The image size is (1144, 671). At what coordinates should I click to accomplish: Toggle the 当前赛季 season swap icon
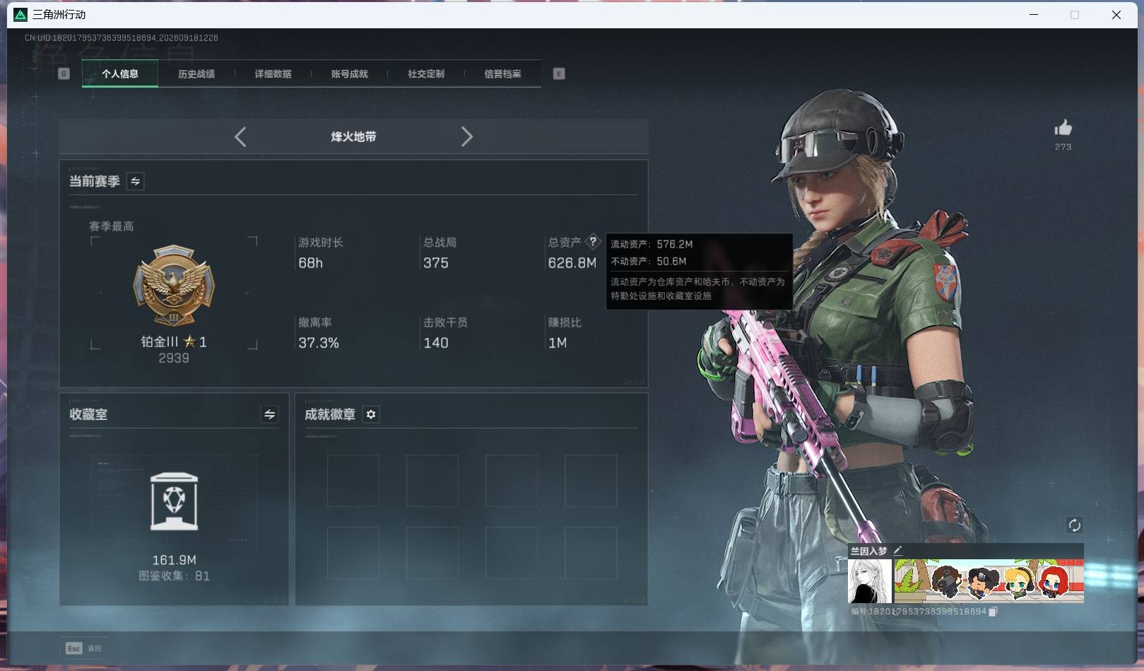pos(135,181)
